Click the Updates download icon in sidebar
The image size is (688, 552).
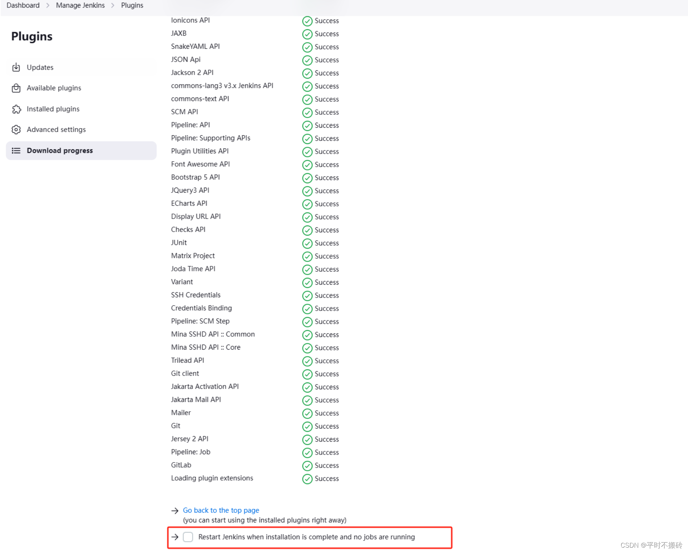click(16, 67)
